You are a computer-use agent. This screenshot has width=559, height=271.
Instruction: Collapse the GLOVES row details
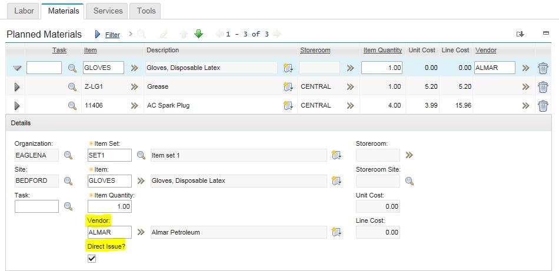tap(17, 68)
